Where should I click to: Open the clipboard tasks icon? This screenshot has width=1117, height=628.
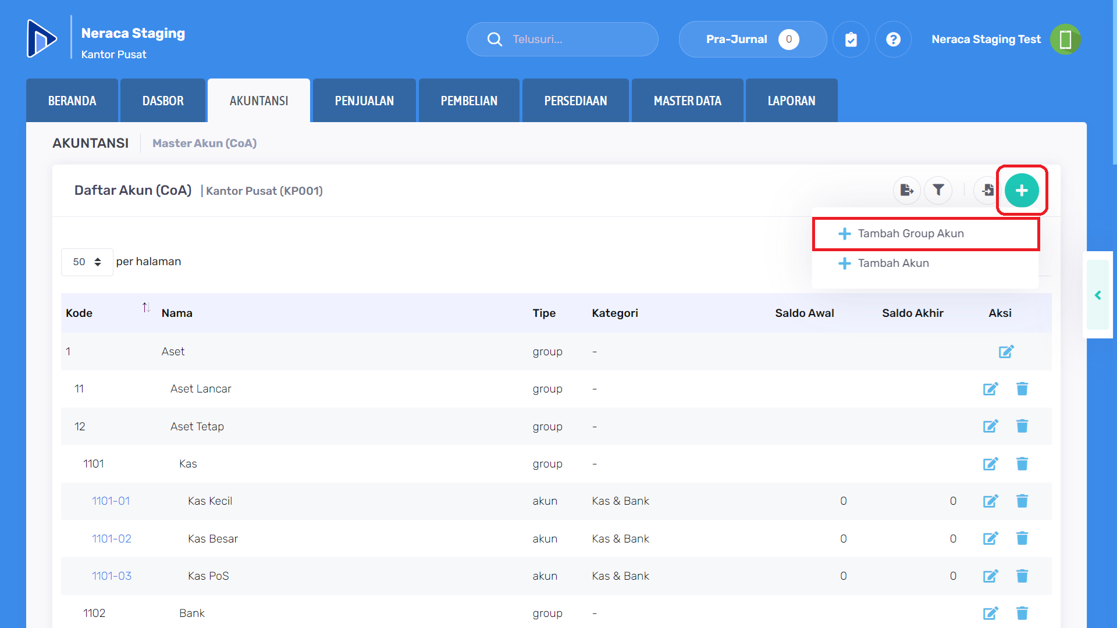click(851, 39)
